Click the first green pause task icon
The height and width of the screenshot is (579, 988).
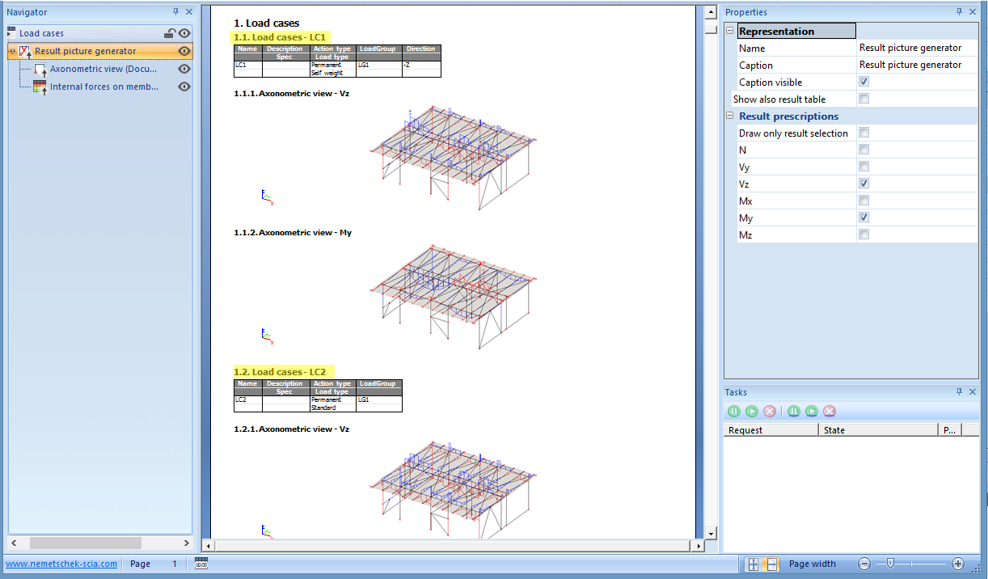(x=734, y=412)
